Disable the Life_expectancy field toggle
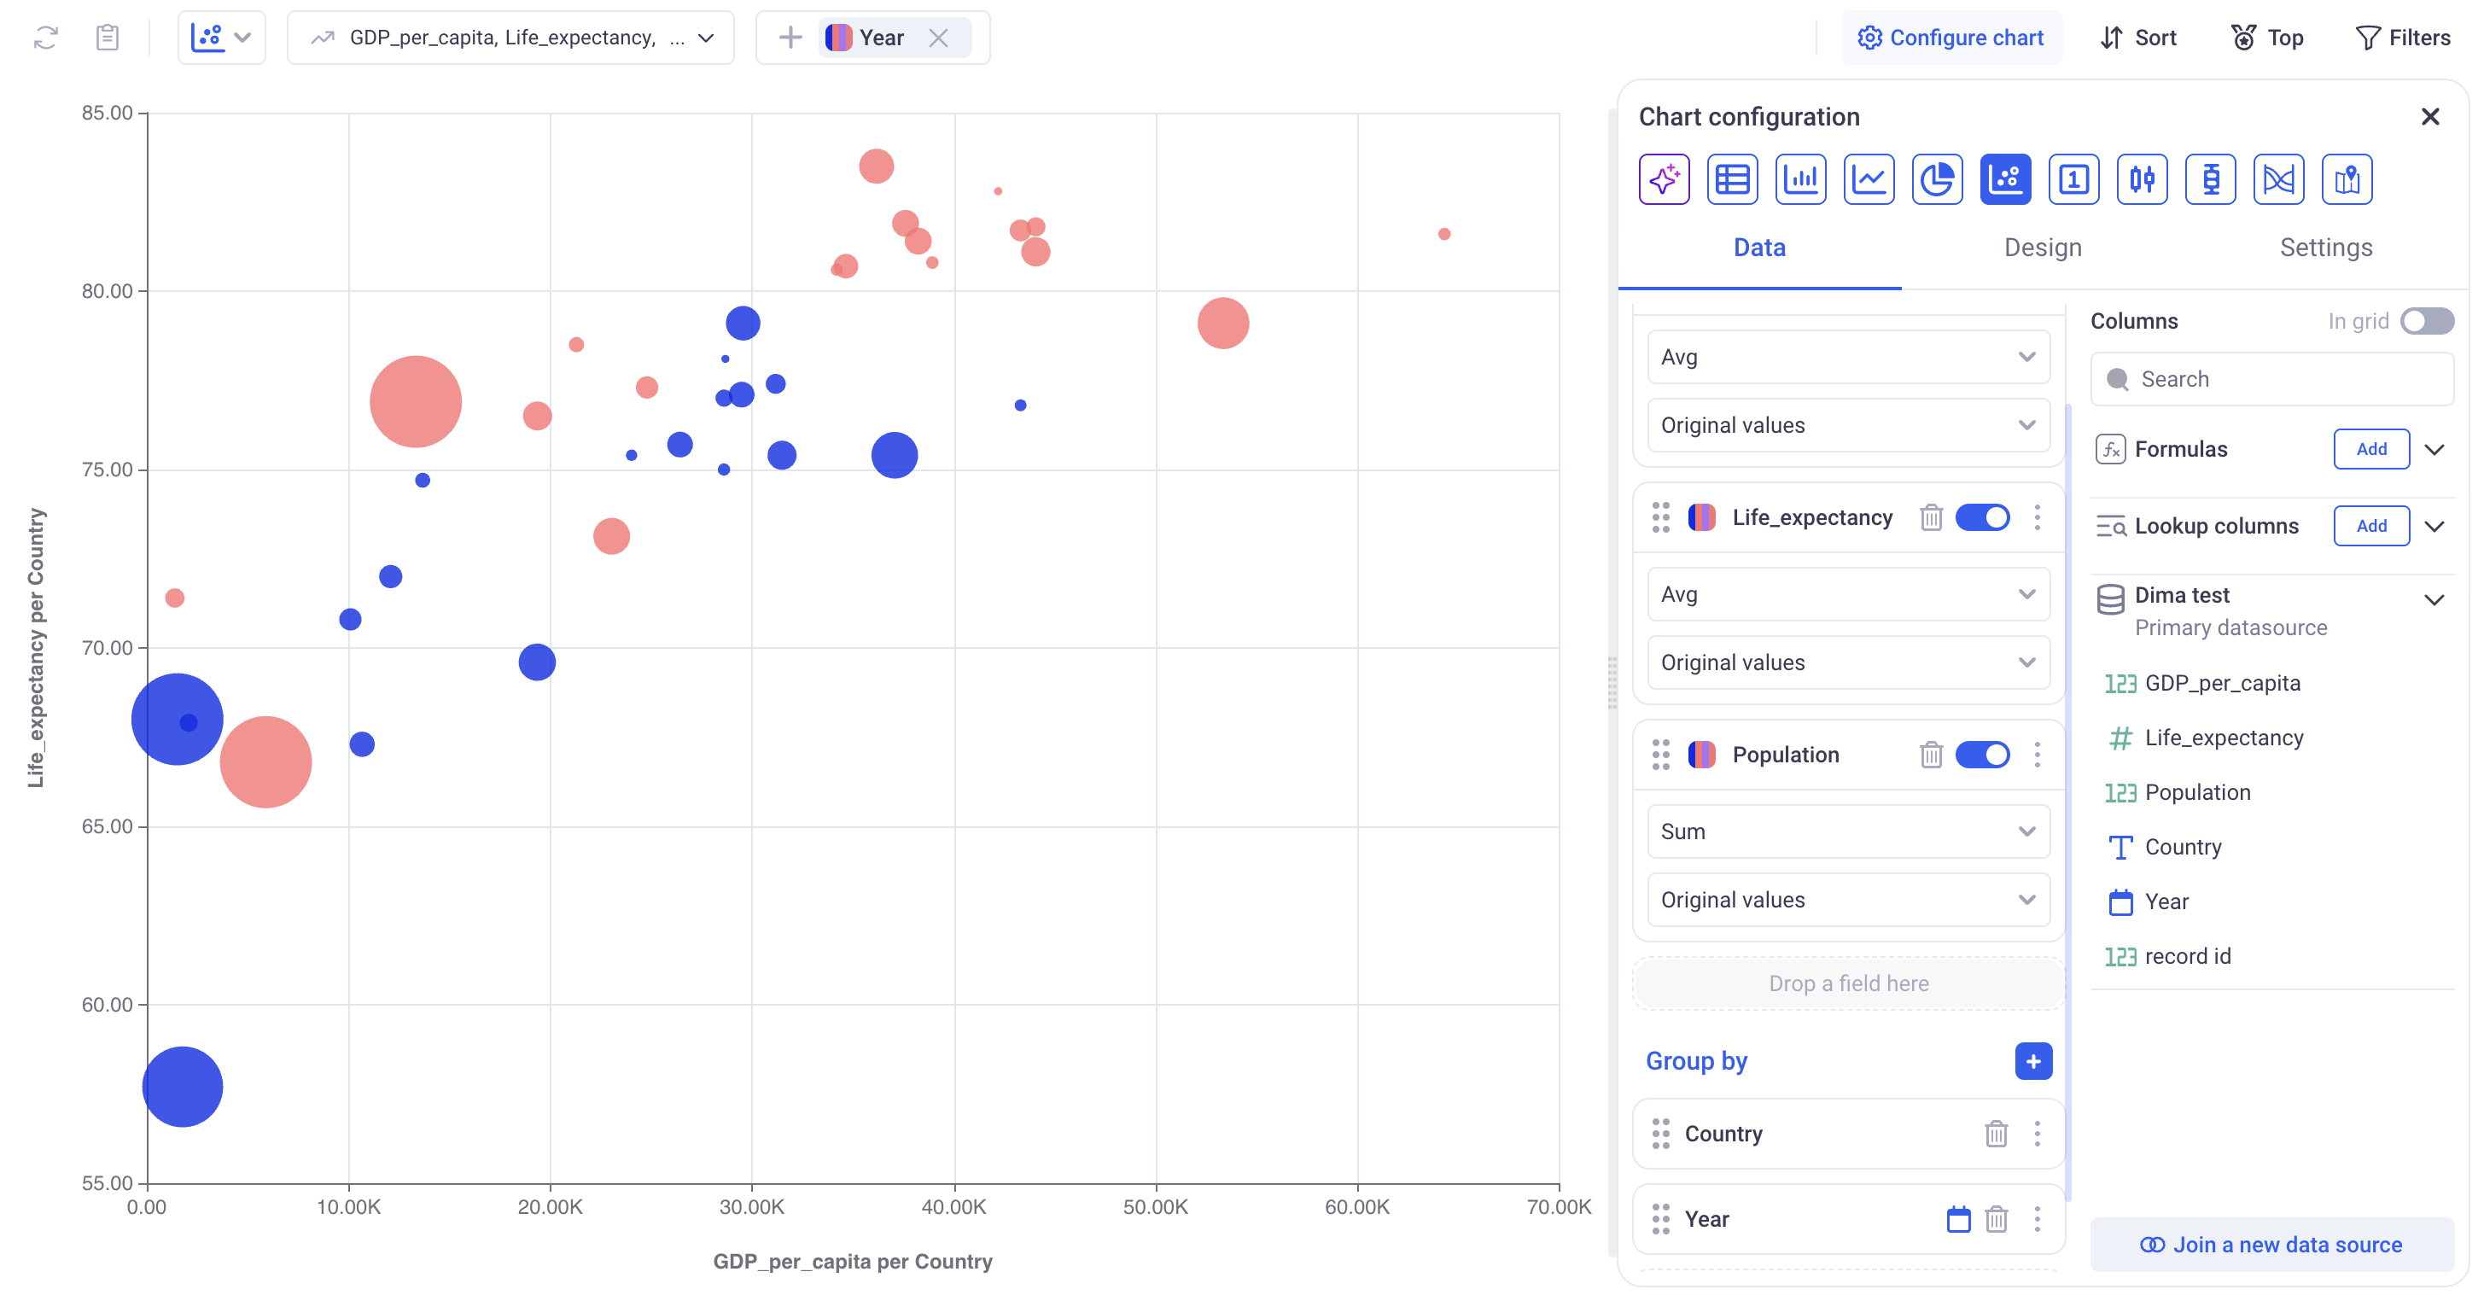 tap(1981, 517)
